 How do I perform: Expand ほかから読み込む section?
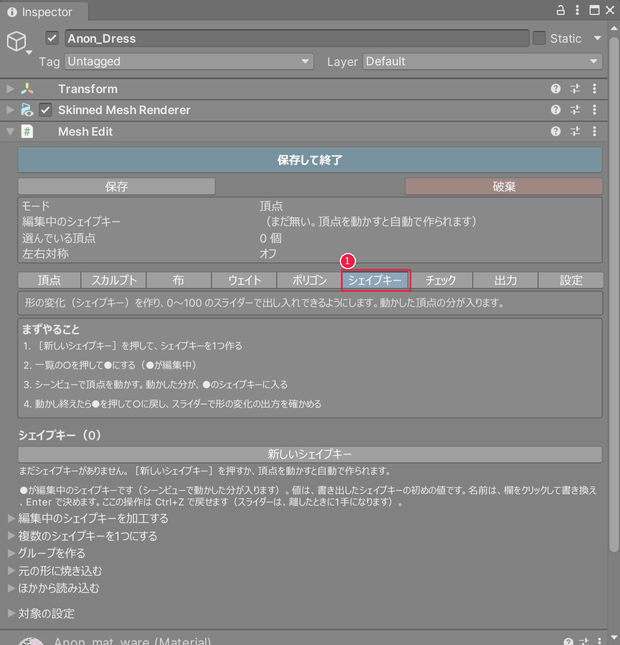click(x=12, y=588)
